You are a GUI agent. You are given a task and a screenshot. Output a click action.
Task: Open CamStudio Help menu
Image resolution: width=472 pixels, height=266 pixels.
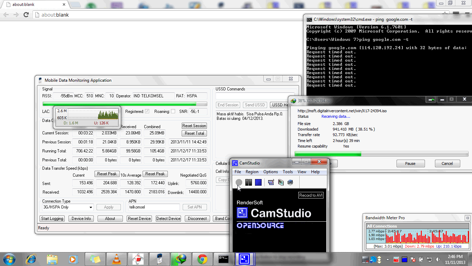click(x=315, y=172)
